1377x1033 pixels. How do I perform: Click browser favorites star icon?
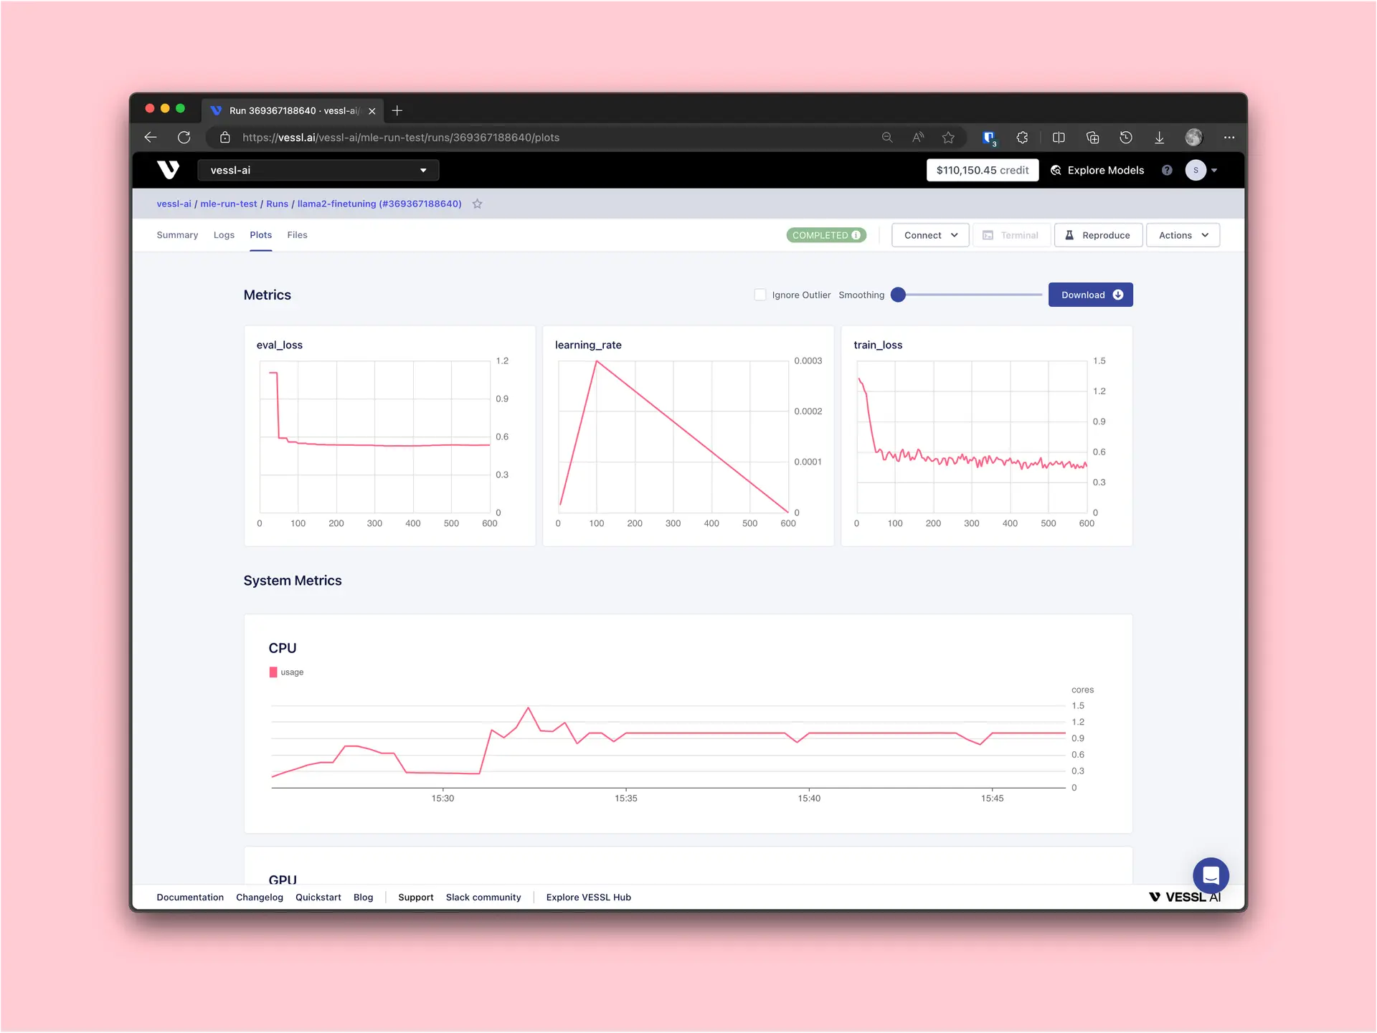(948, 138)
